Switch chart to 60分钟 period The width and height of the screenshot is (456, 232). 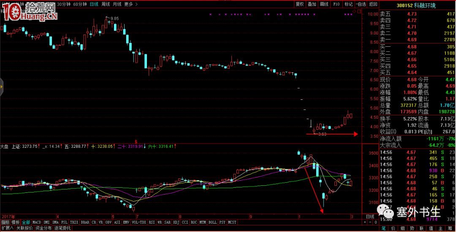(x=80, y=4)
